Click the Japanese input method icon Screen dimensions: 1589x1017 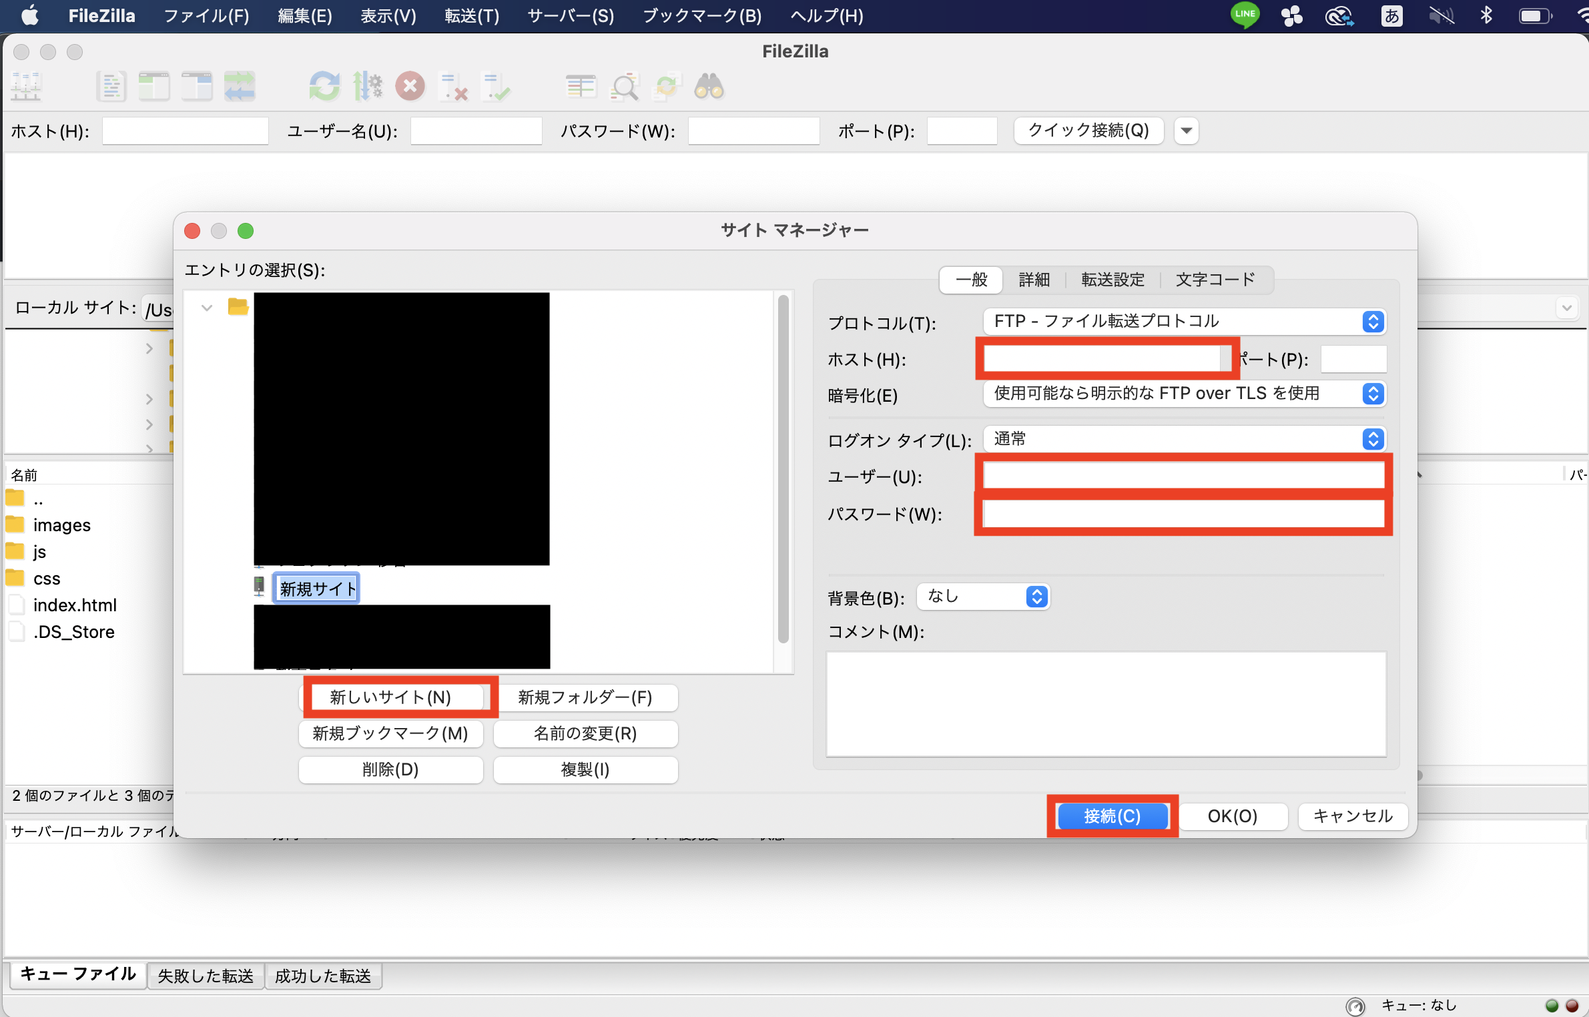click(x=1391, y=15)
